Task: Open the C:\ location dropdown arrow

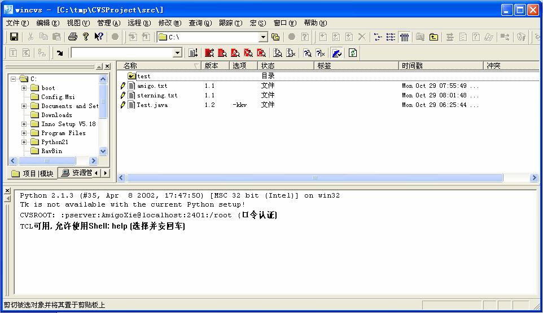Action: coord(263,37)
